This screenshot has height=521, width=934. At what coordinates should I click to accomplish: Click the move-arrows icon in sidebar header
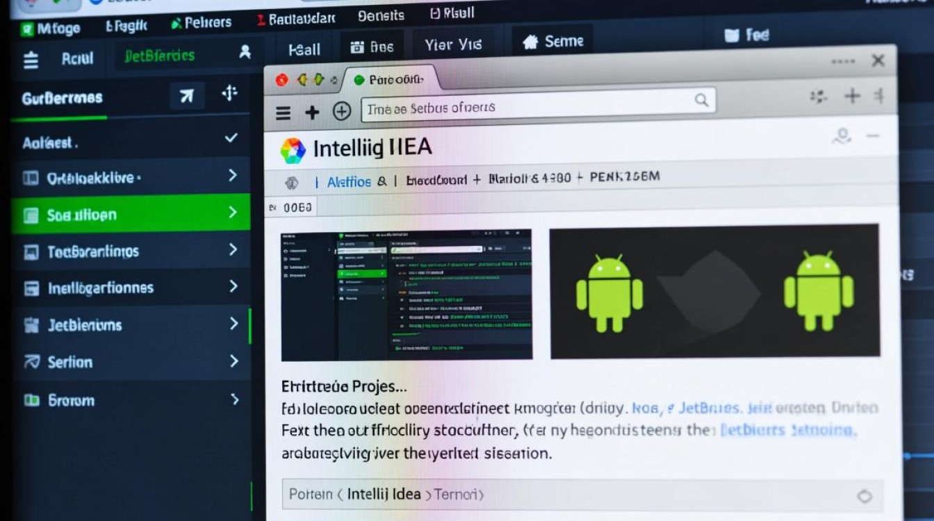(229, 93)
